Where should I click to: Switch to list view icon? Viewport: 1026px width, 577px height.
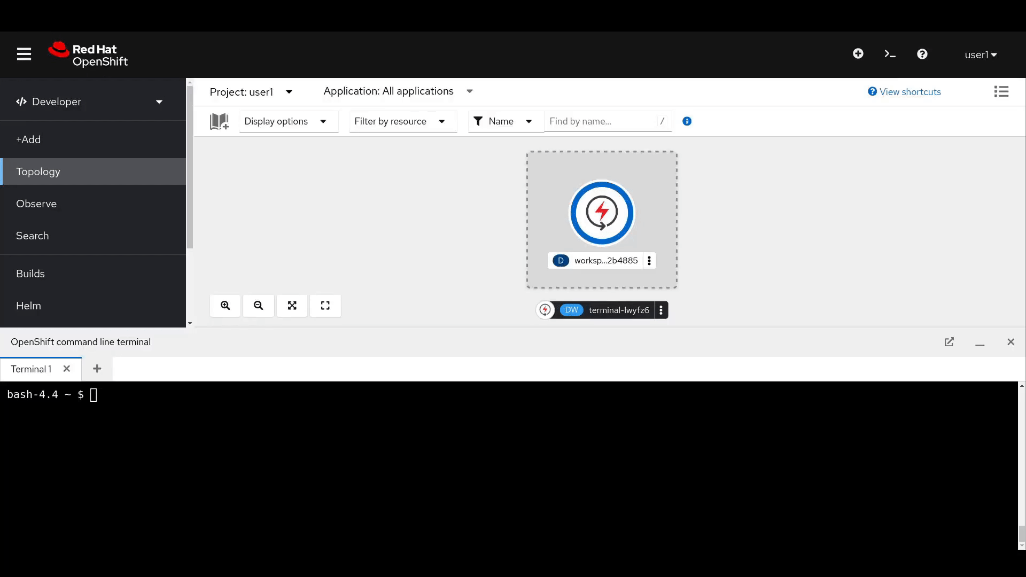(1001, 92)
